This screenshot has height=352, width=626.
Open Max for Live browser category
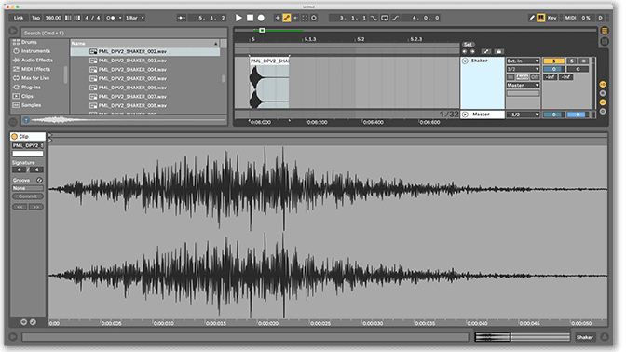point(32,78)
